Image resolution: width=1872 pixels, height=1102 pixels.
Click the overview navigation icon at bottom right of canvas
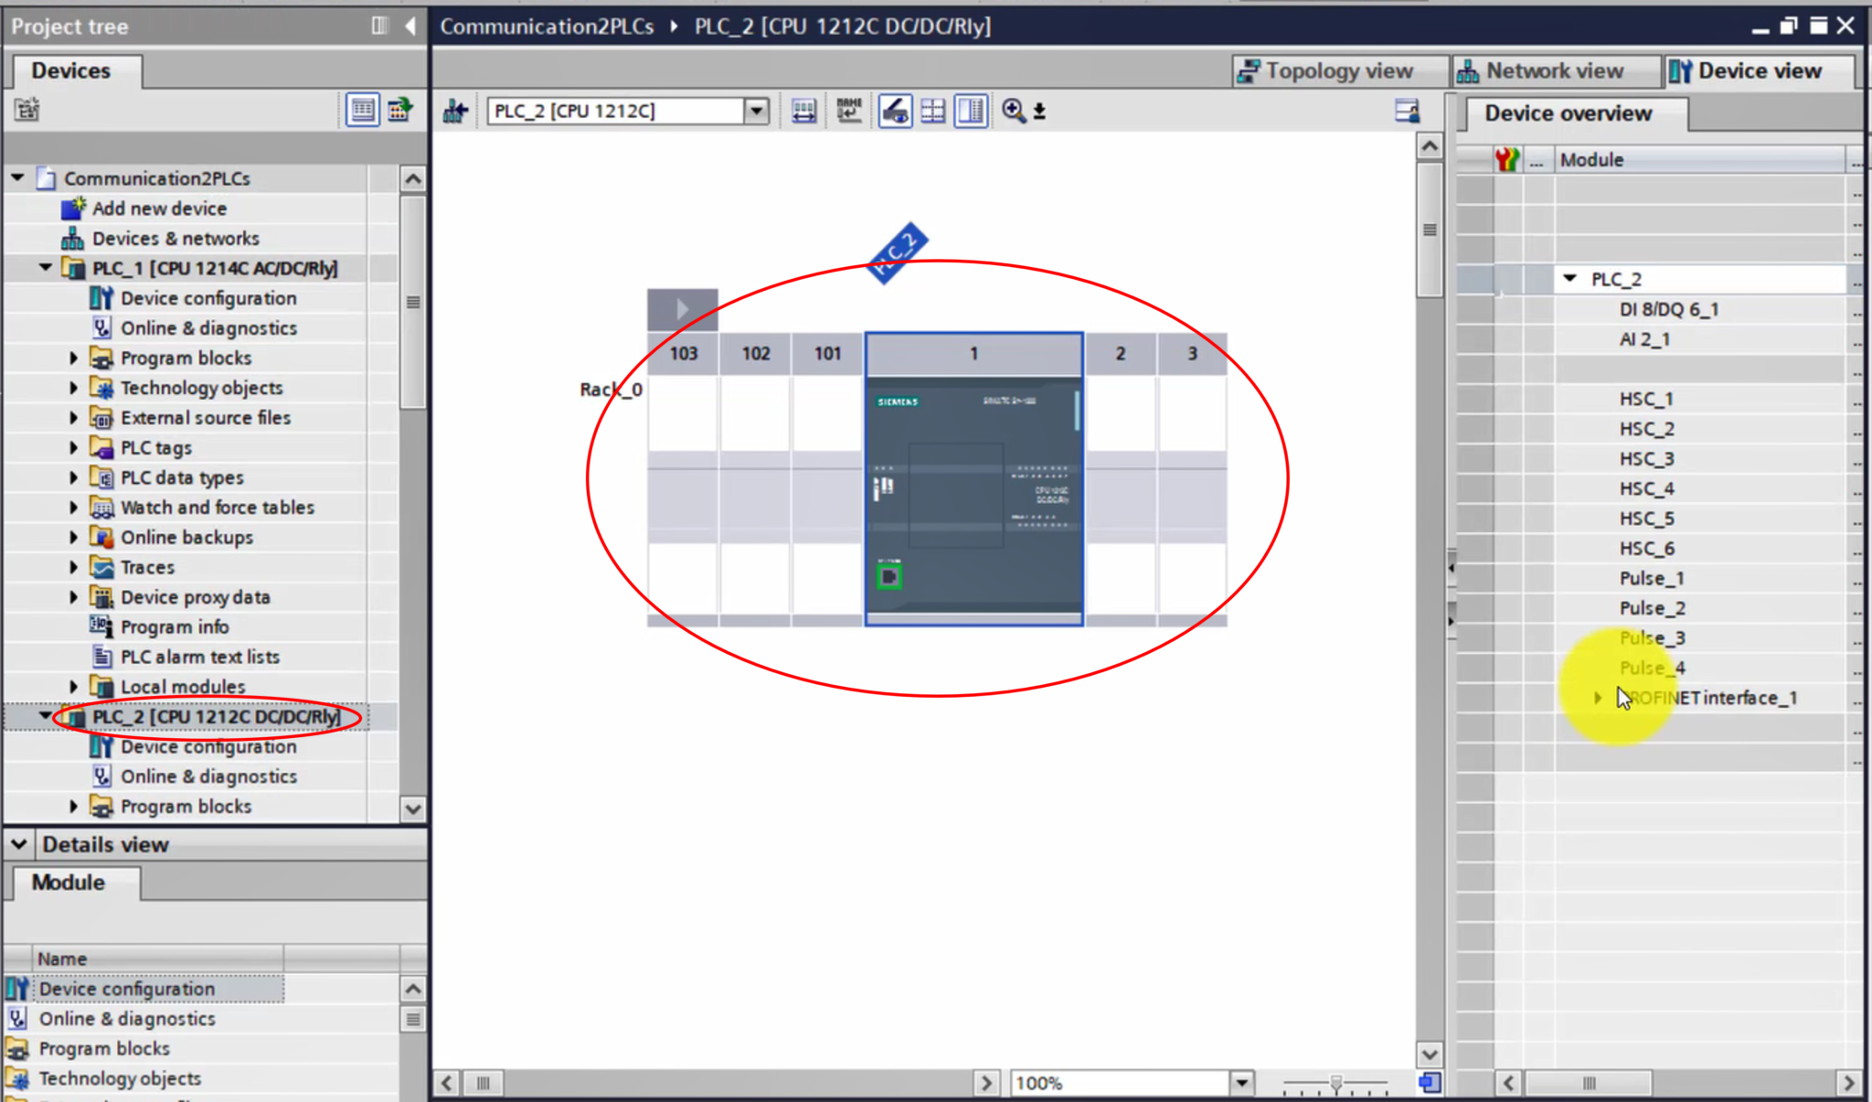pos(1431,1083)
